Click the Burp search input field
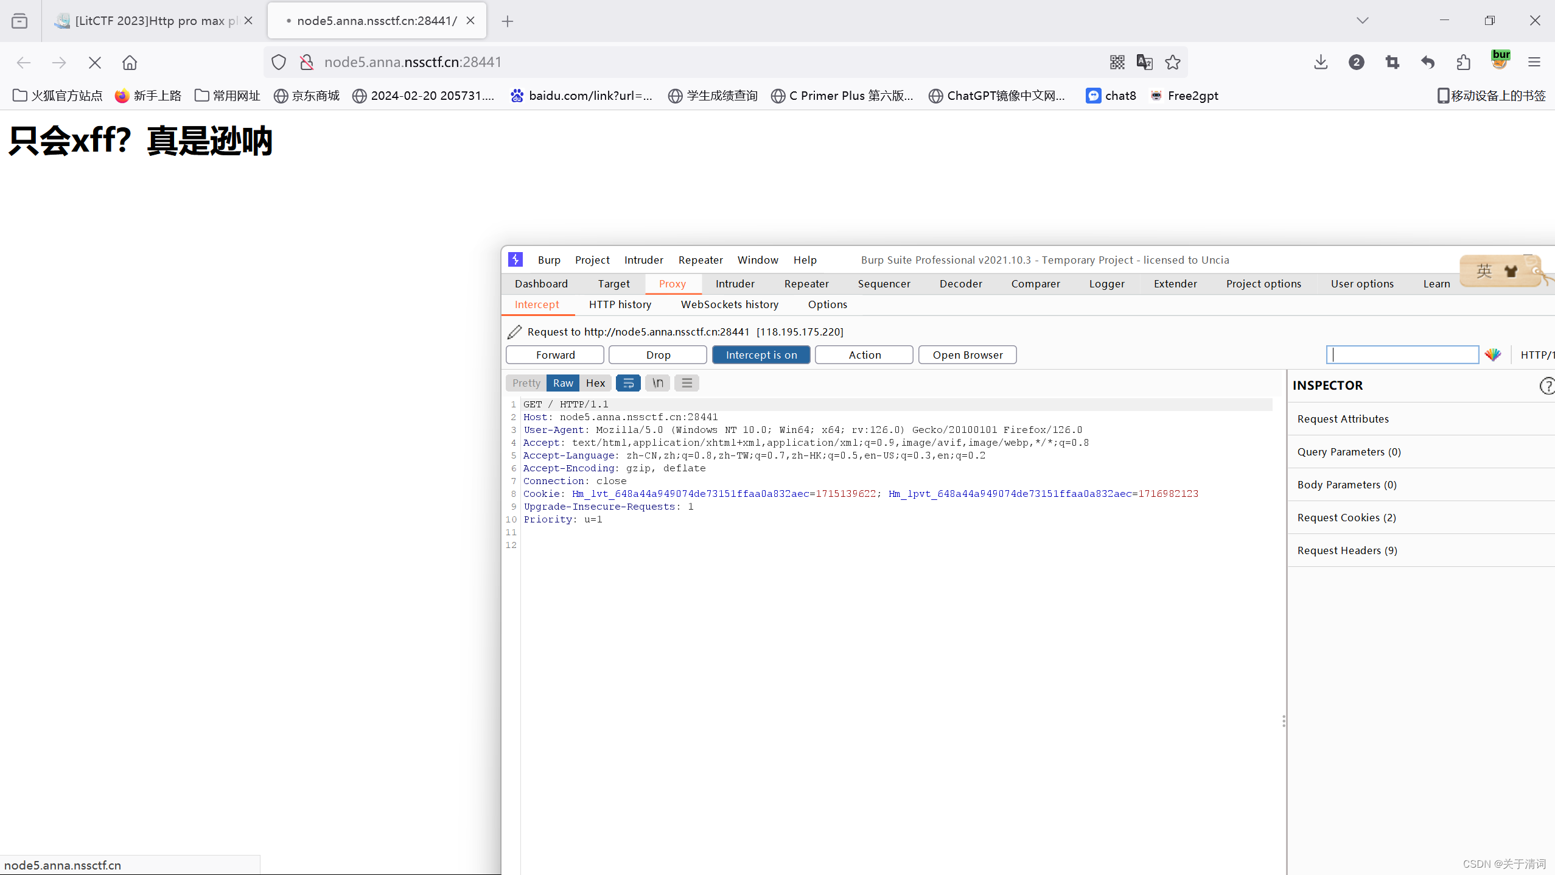1555x875 pixels. pyautogui.click(x=1402, y=355)
